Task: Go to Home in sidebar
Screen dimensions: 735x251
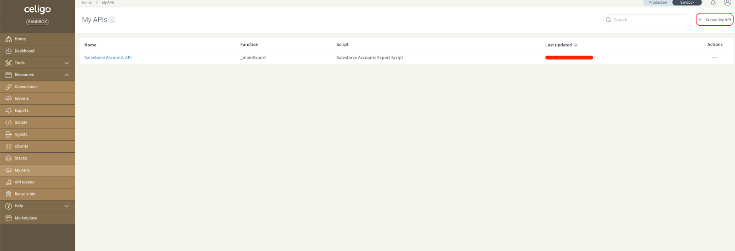Action: tap(37, 39)
